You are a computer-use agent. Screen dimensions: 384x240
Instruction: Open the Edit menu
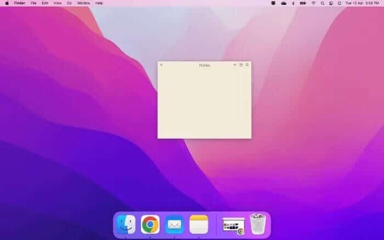[x=45, y=3]
